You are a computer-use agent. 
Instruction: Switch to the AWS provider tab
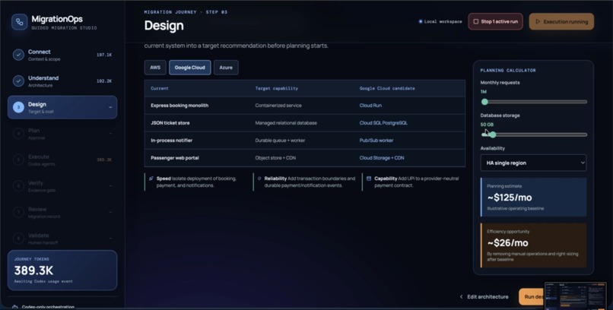tap(155, 68)
